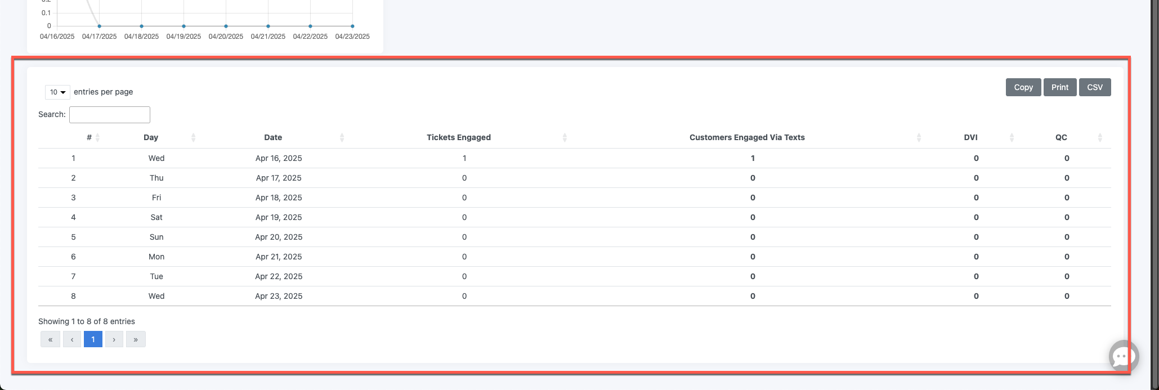1159x390 pixels.
Task: Click the DVI value for Apr 16
Action: (976, 158)
